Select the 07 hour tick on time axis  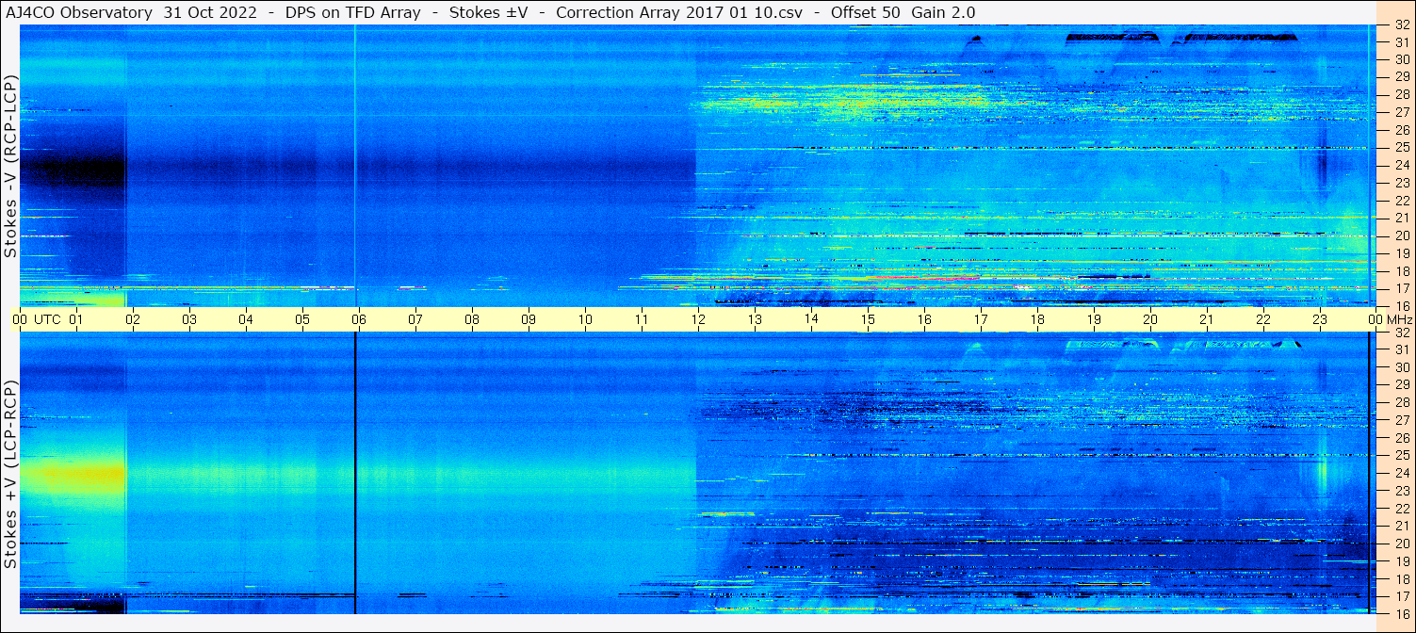415,319
